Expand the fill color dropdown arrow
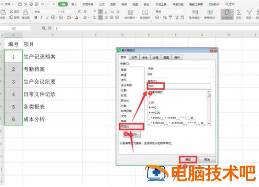The height and width of the screenshot is (187, 259). pos(72,17)
